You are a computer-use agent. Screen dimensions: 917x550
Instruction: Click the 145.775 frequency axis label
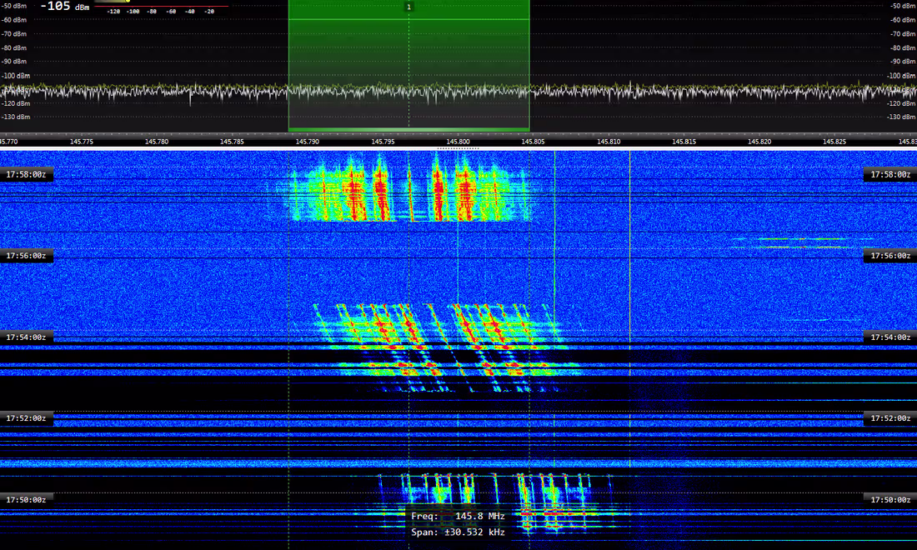82,142
